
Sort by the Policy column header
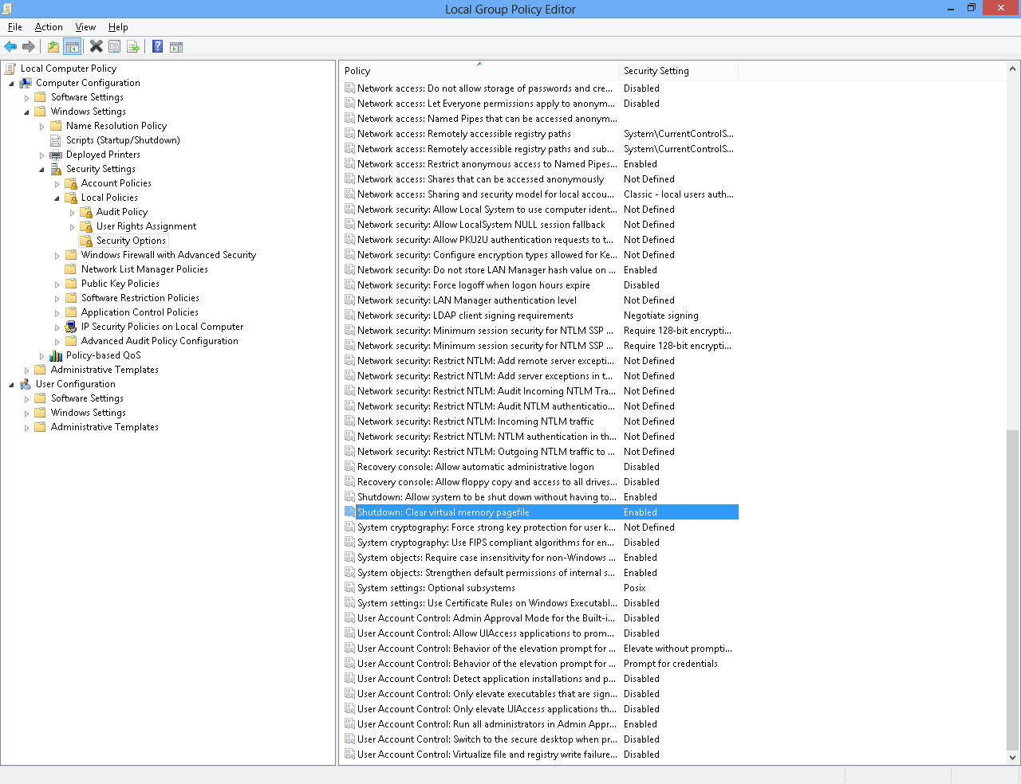click(479, 71)
